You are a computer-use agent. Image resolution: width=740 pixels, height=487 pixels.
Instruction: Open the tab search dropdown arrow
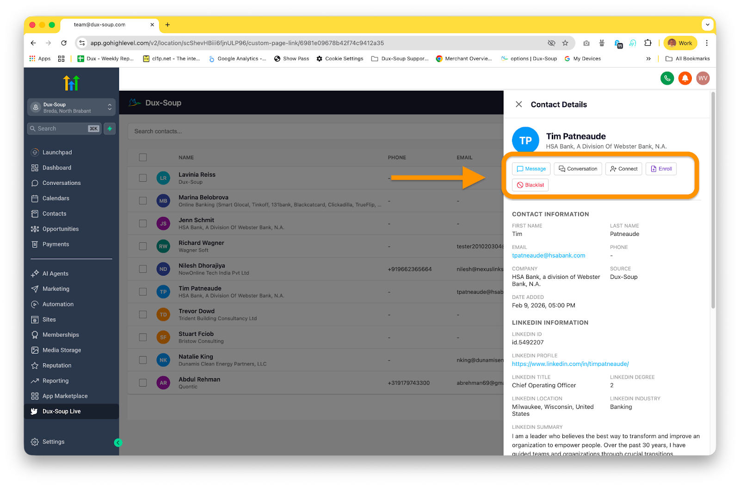[x=707, y=25]
